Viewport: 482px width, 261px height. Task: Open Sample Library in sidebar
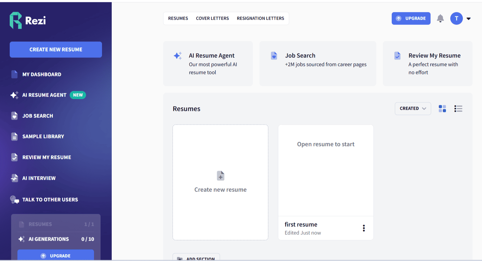43,137
